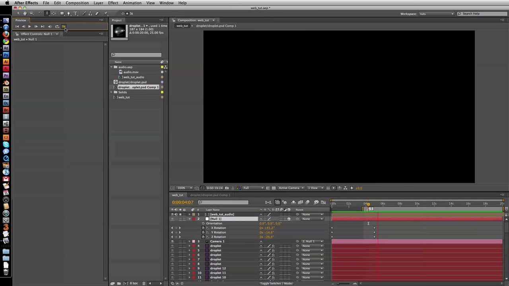Take a snapshot with the camera icon
The height and width of the screenshot is (286, 509).
pyautogui.click(x=227, y=188)
